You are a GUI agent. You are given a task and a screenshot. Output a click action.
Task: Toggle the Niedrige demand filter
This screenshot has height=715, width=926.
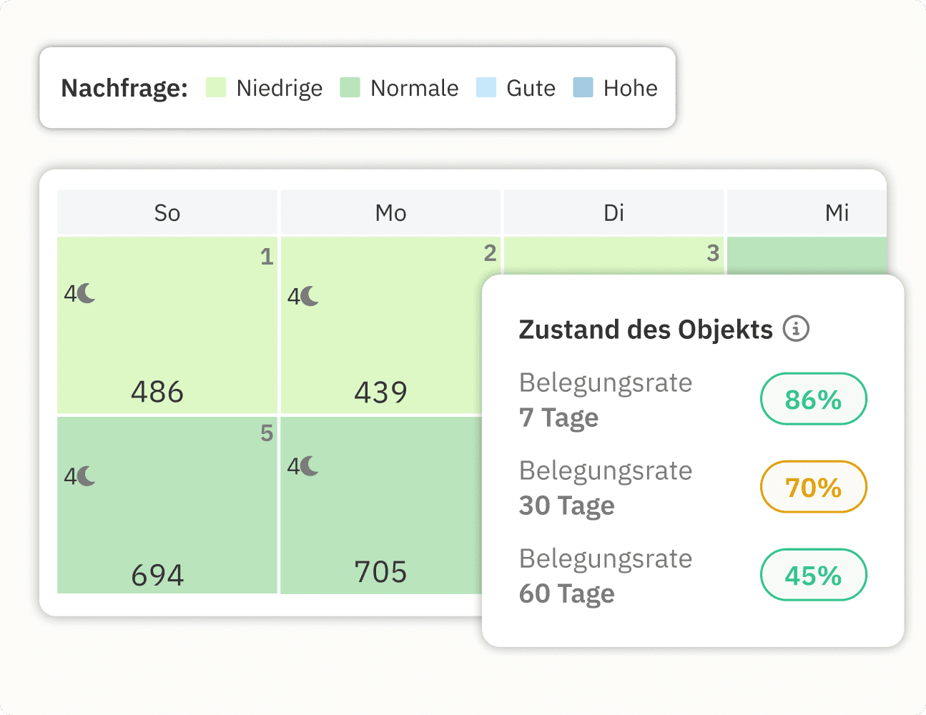point(215,88)
